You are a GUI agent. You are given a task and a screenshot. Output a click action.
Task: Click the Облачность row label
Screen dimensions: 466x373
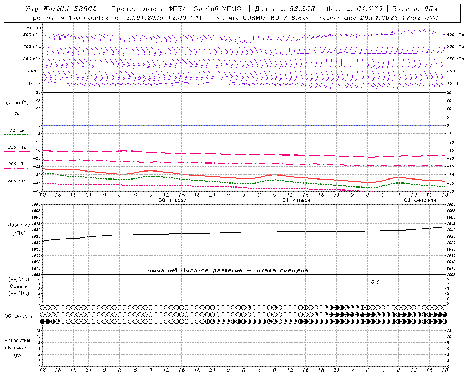(x=19, y=316)
